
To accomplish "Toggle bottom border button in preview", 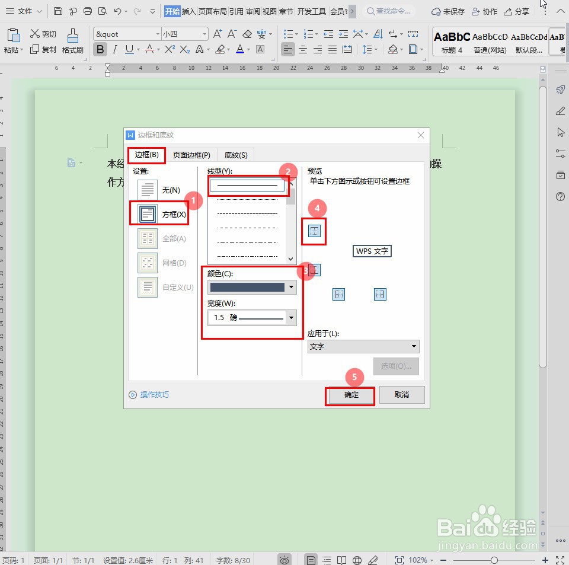I will click(314, 270).
